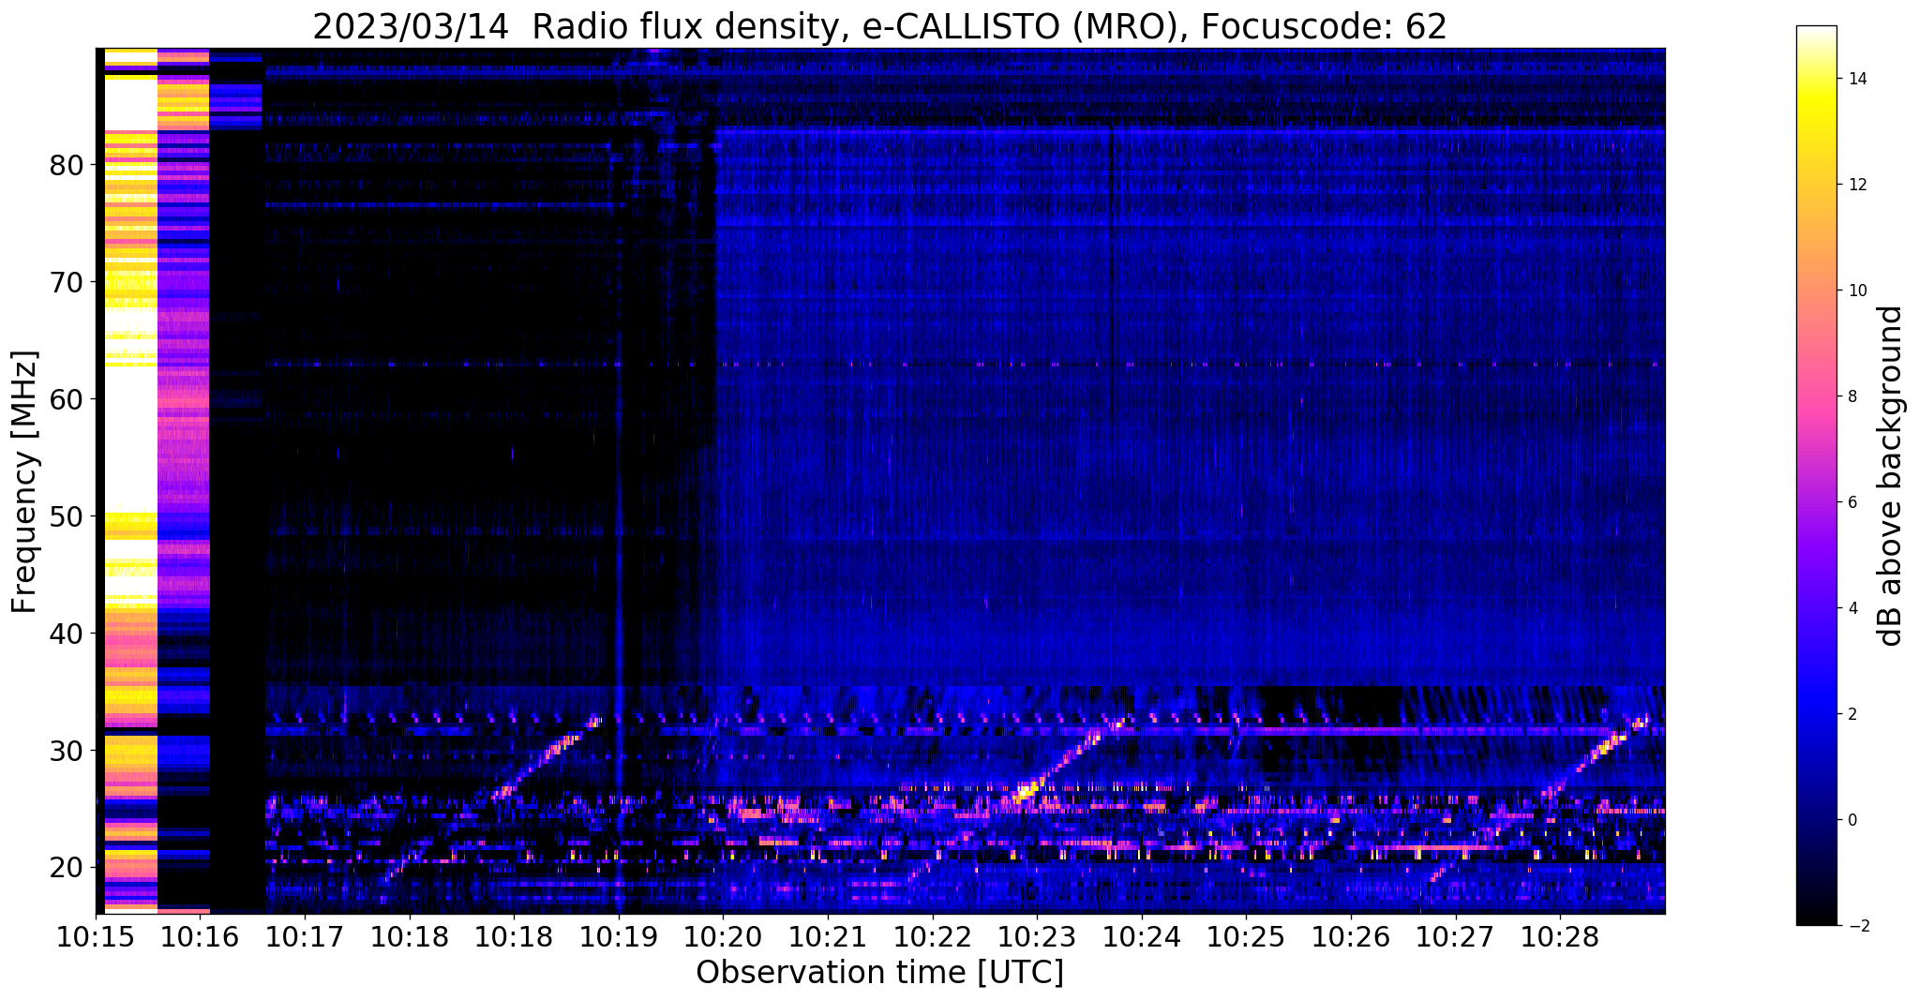Viewport: 1919px width, 1000px height.
Task: Click the 80 MHz frequency tick label
Action: click(x=67, y=165)
